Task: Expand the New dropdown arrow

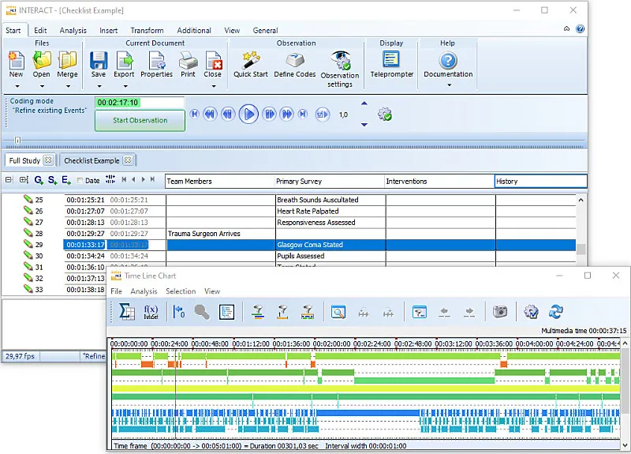Action: (17, 86)
